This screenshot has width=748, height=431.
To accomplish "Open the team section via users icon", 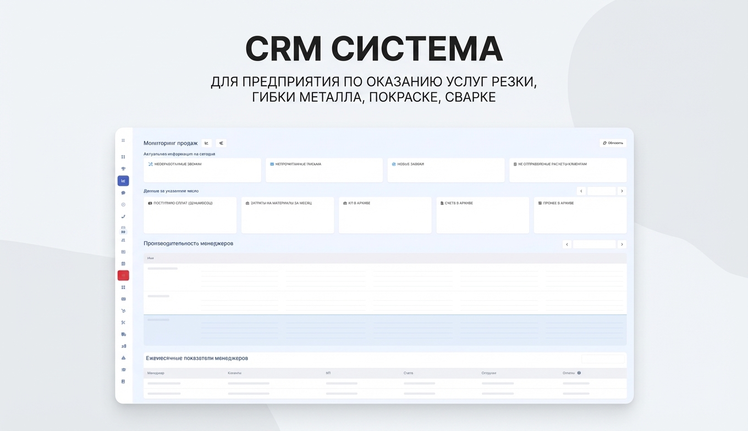I will [x=123, y=240].
